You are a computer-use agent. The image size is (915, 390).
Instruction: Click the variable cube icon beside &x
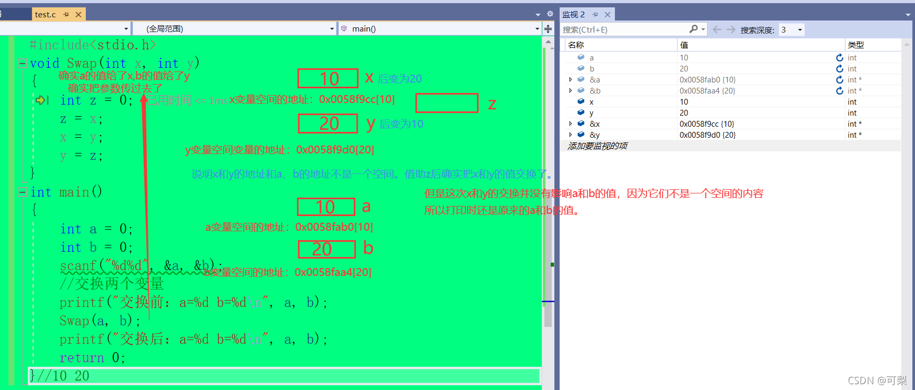581,124
